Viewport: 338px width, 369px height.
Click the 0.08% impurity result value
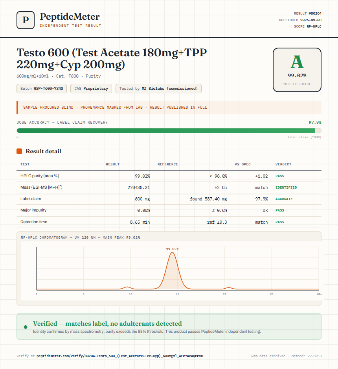tap(143, 210)
